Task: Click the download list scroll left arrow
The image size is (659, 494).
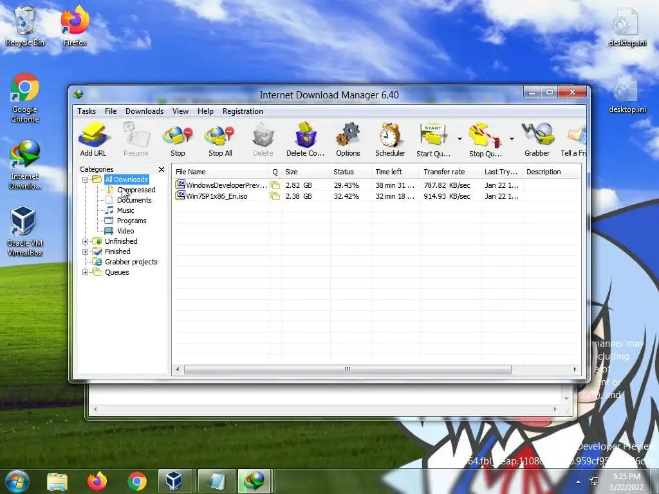Action: point(178,370)
